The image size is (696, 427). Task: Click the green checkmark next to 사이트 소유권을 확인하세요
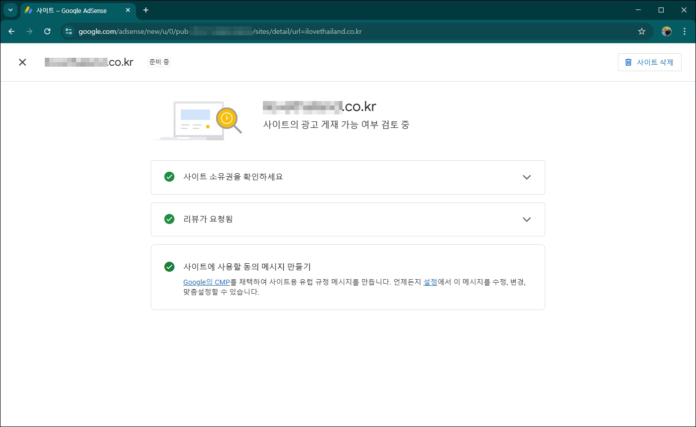point(169,177)
